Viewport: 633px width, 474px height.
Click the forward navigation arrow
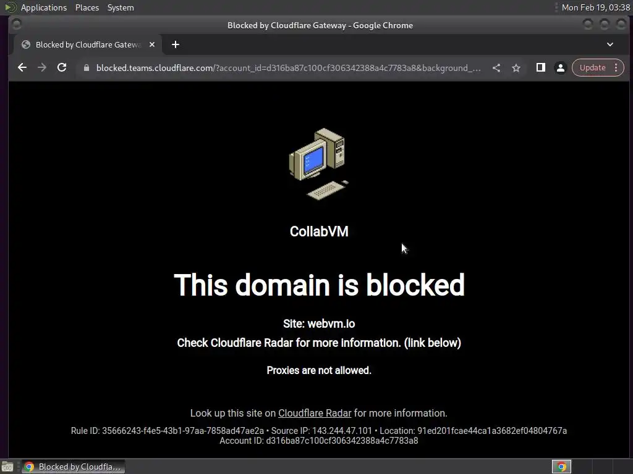point(42,68)
